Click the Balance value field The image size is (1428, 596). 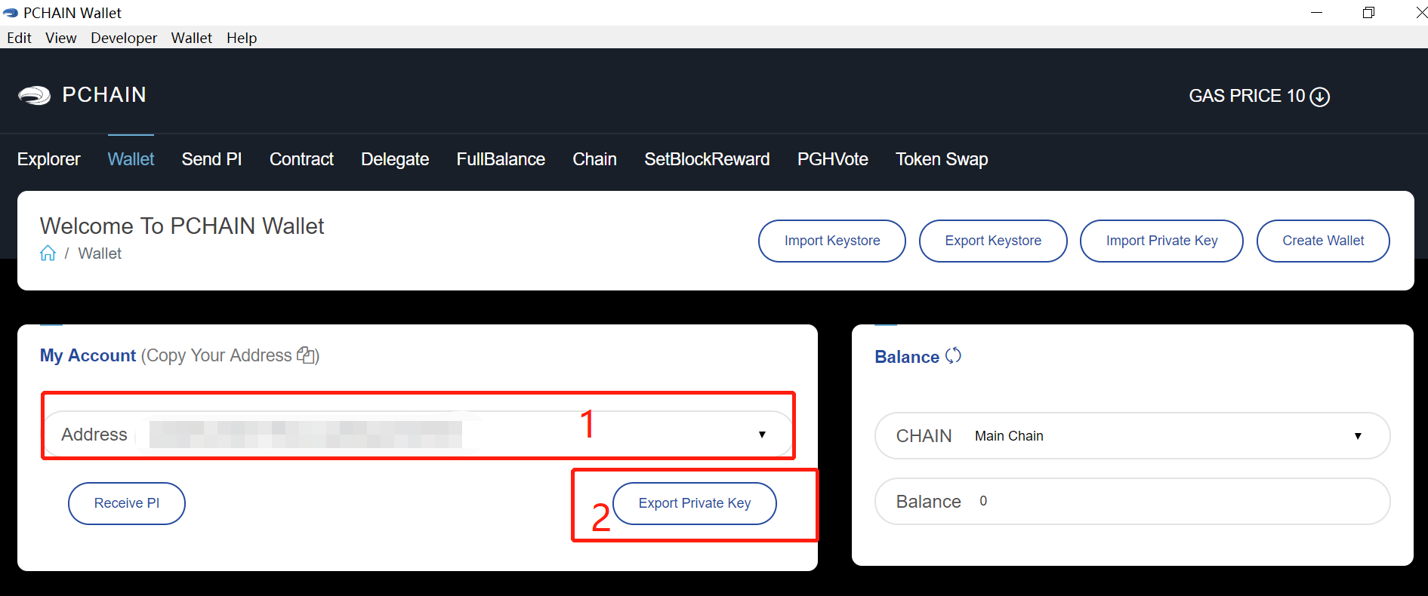(1132, 501)
